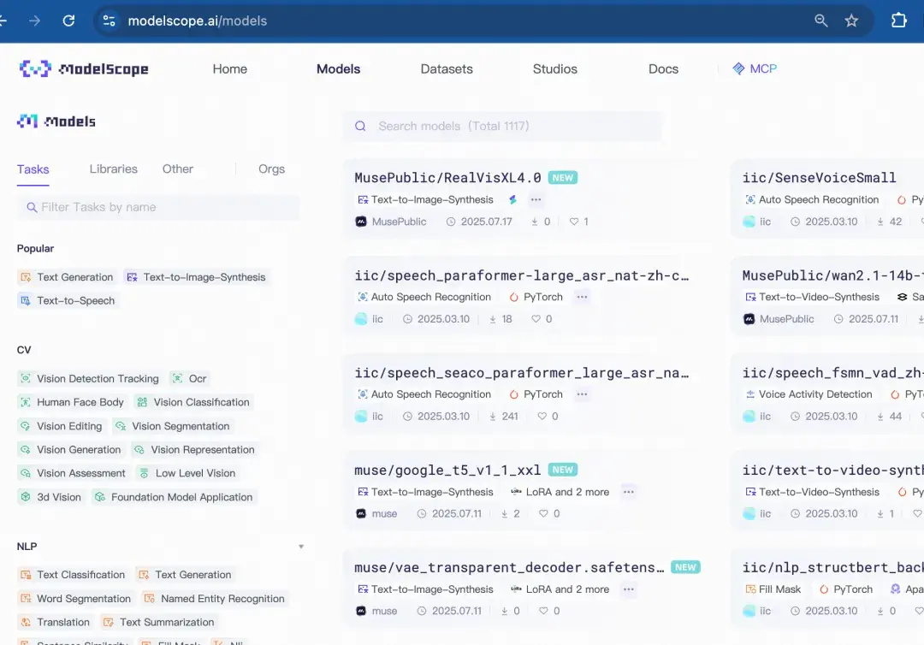Image resolution: width=924 pixels, height=645 pixels.
Task: Select Word Segmentation task
Action: pyautogui.click(x=76, y=599)
